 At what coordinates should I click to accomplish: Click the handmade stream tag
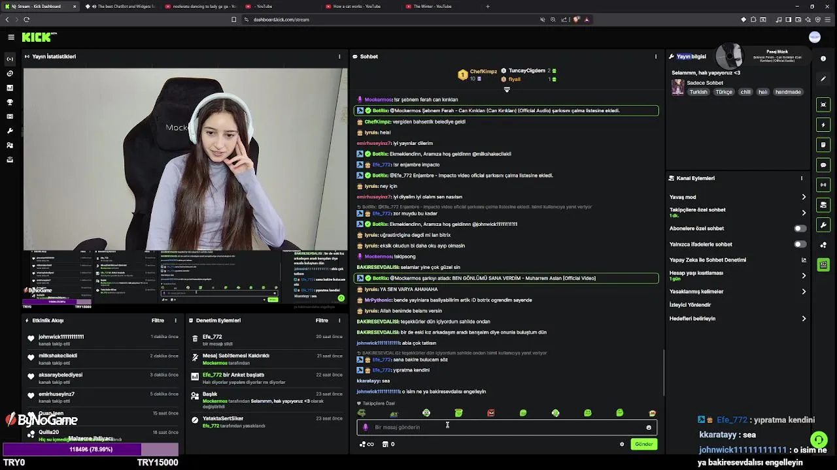(x=788, y=92)
